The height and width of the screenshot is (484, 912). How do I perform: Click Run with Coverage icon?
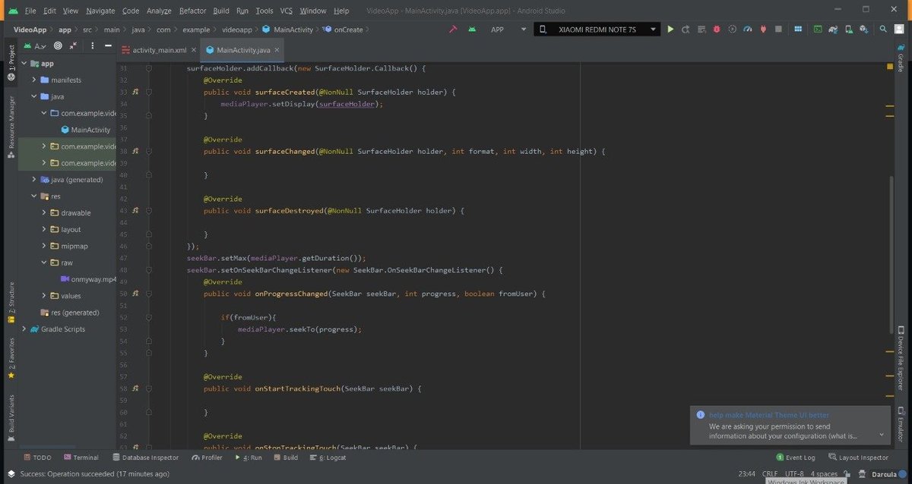click(732, 30)
